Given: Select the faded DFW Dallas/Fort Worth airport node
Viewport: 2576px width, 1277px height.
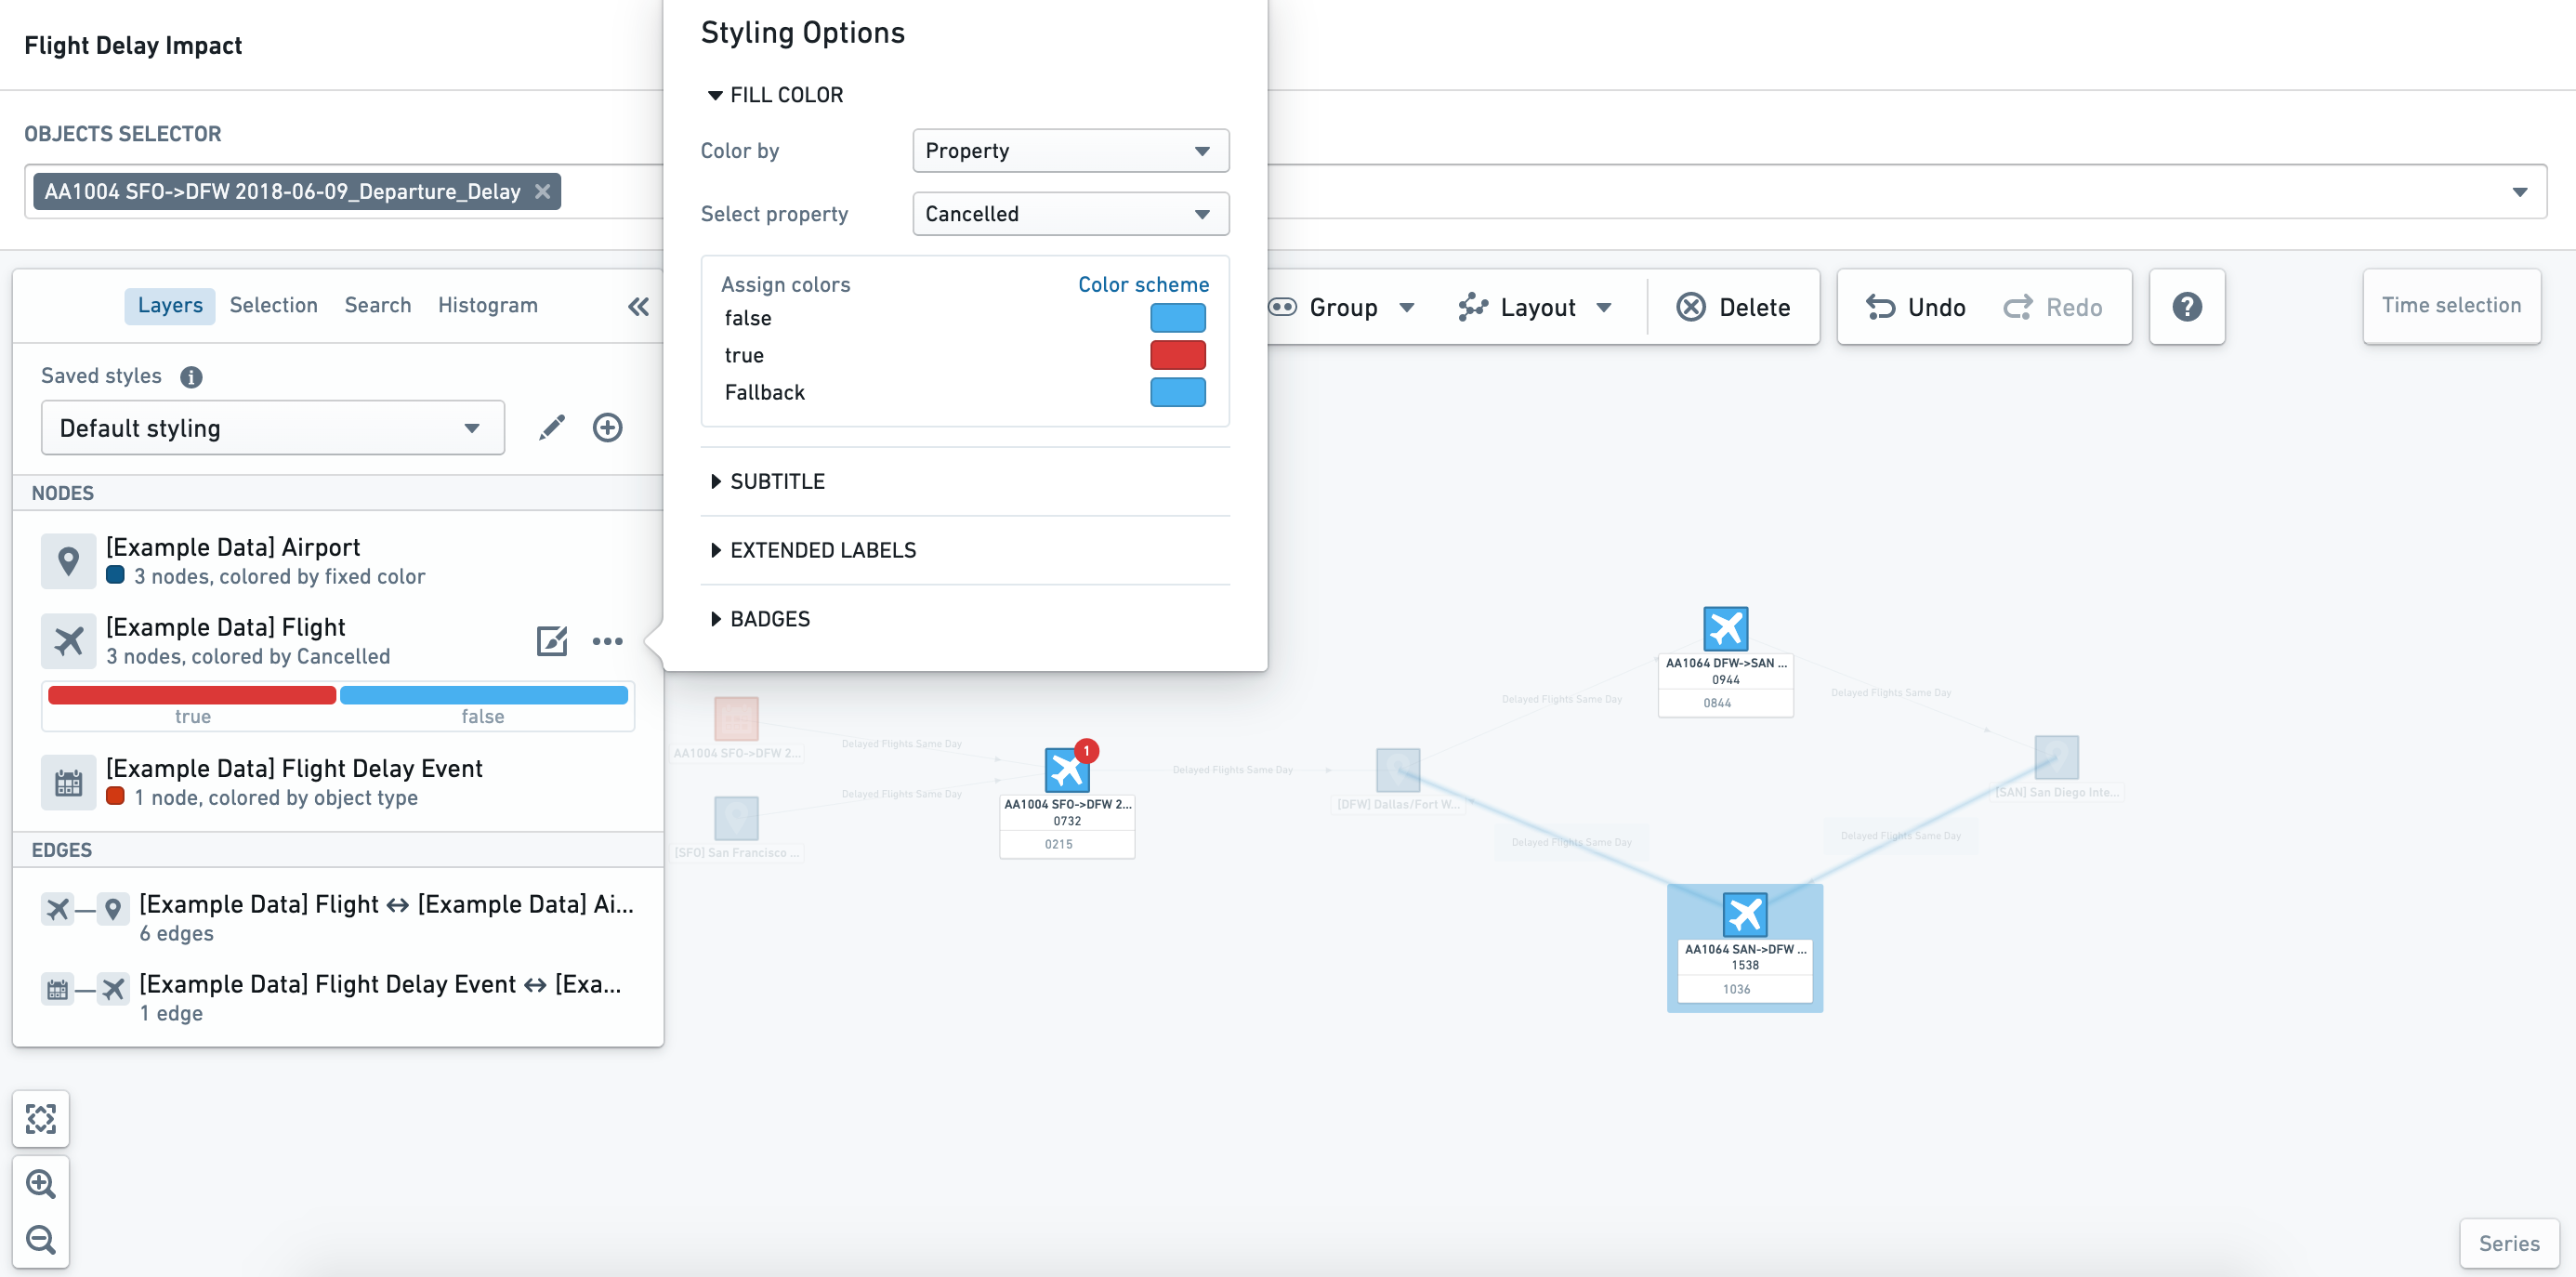Looking at the screenshot, I should (x=1398, y=770).
